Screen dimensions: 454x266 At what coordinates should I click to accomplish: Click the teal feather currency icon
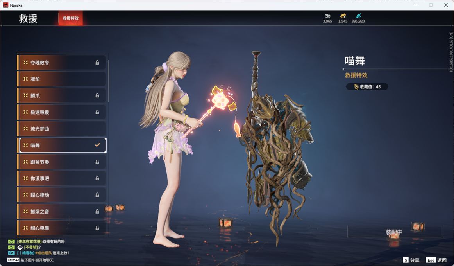[x=358, y=16]
